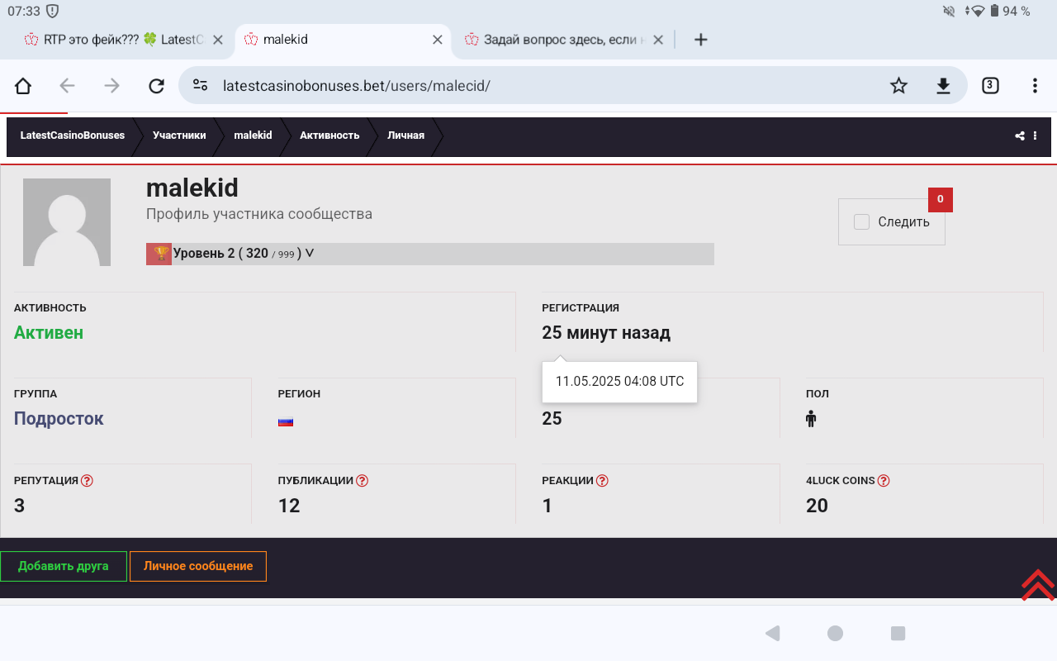Tap the browser home icon
The height and width of the screenshot is (661, 1057).
[23, 86]
